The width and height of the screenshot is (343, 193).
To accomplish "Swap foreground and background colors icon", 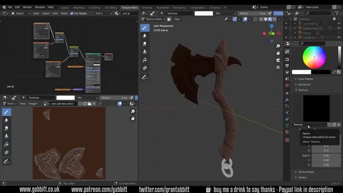I will pyautogui.click(x=334, y=72).
